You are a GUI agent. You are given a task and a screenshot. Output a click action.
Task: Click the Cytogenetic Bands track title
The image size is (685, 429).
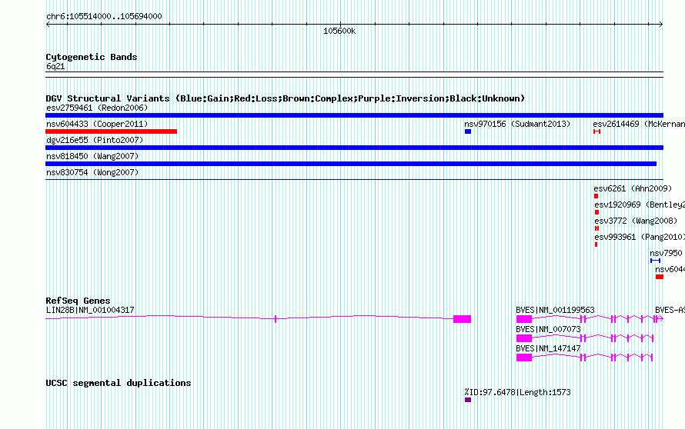92,57
